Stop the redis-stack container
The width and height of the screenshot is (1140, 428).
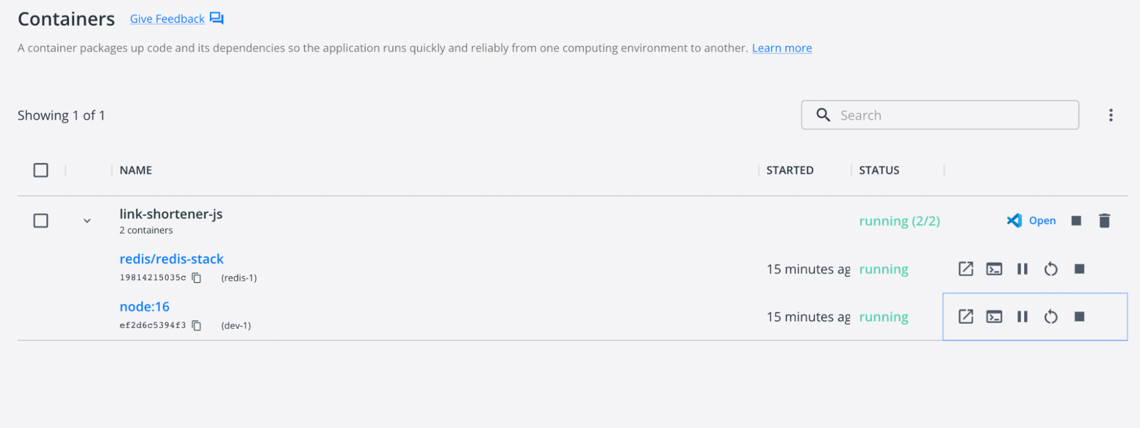click(1079, 269)
